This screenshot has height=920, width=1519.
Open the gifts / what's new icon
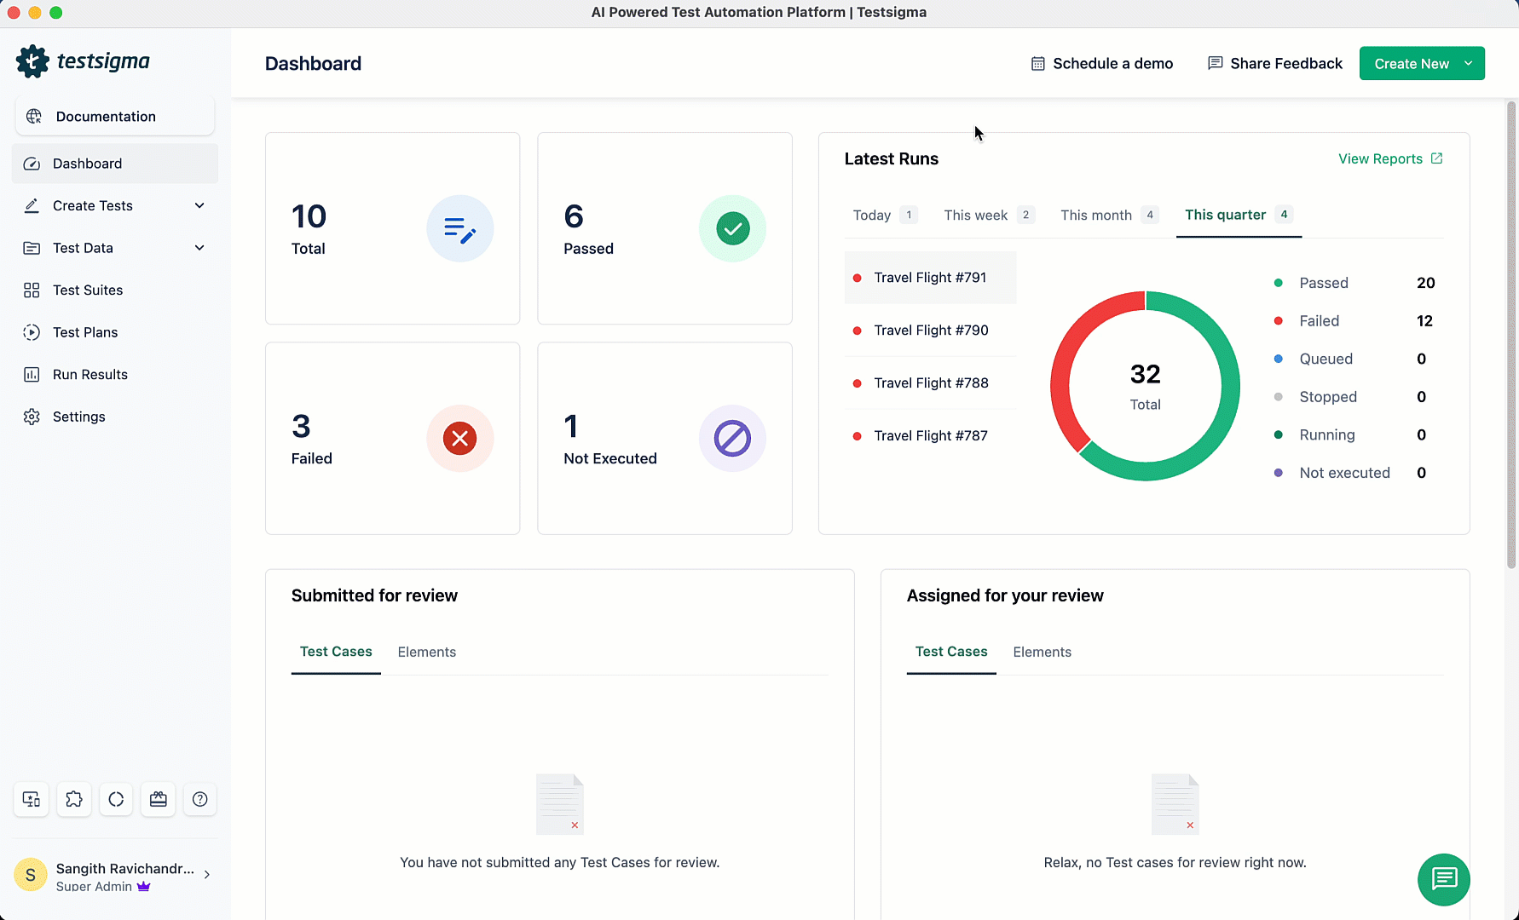click(x=158, y=799)
